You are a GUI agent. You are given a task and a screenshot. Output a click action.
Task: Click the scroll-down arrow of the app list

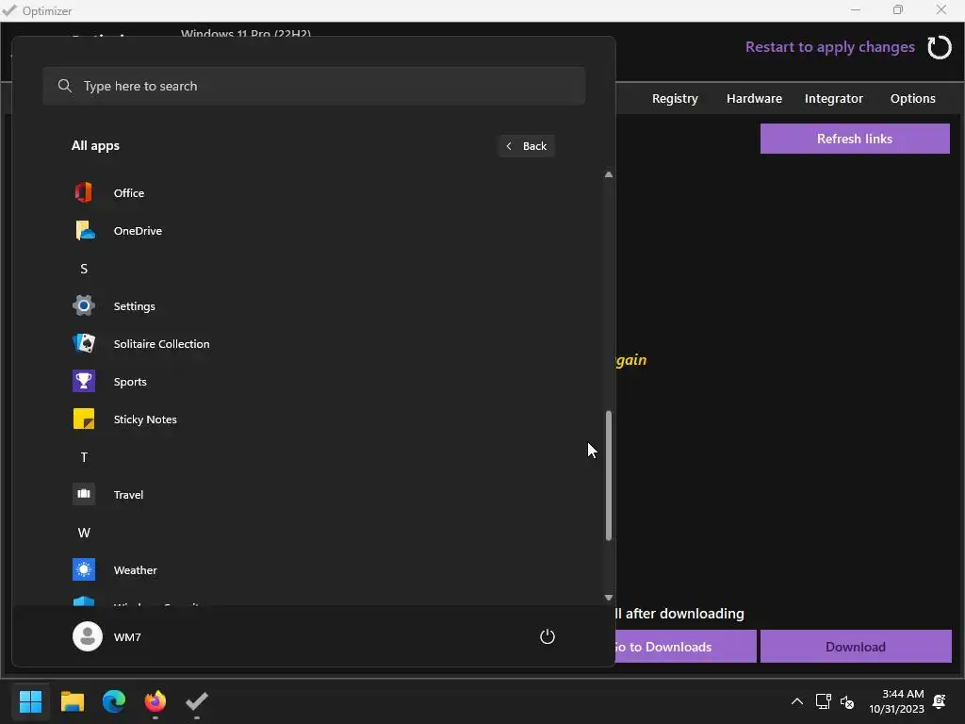[x=608, y=597]
